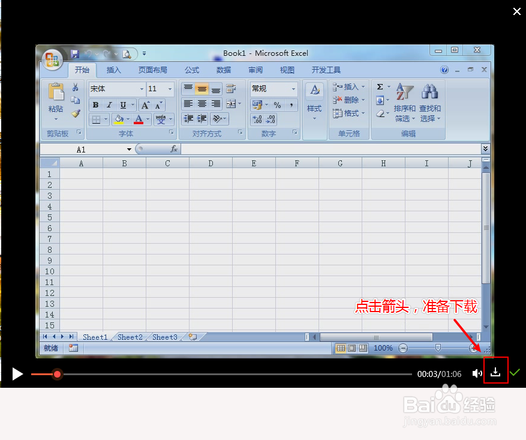The image size is (526, 440).
Task: Mute the video with speaker icon
Action: (477, 373)
